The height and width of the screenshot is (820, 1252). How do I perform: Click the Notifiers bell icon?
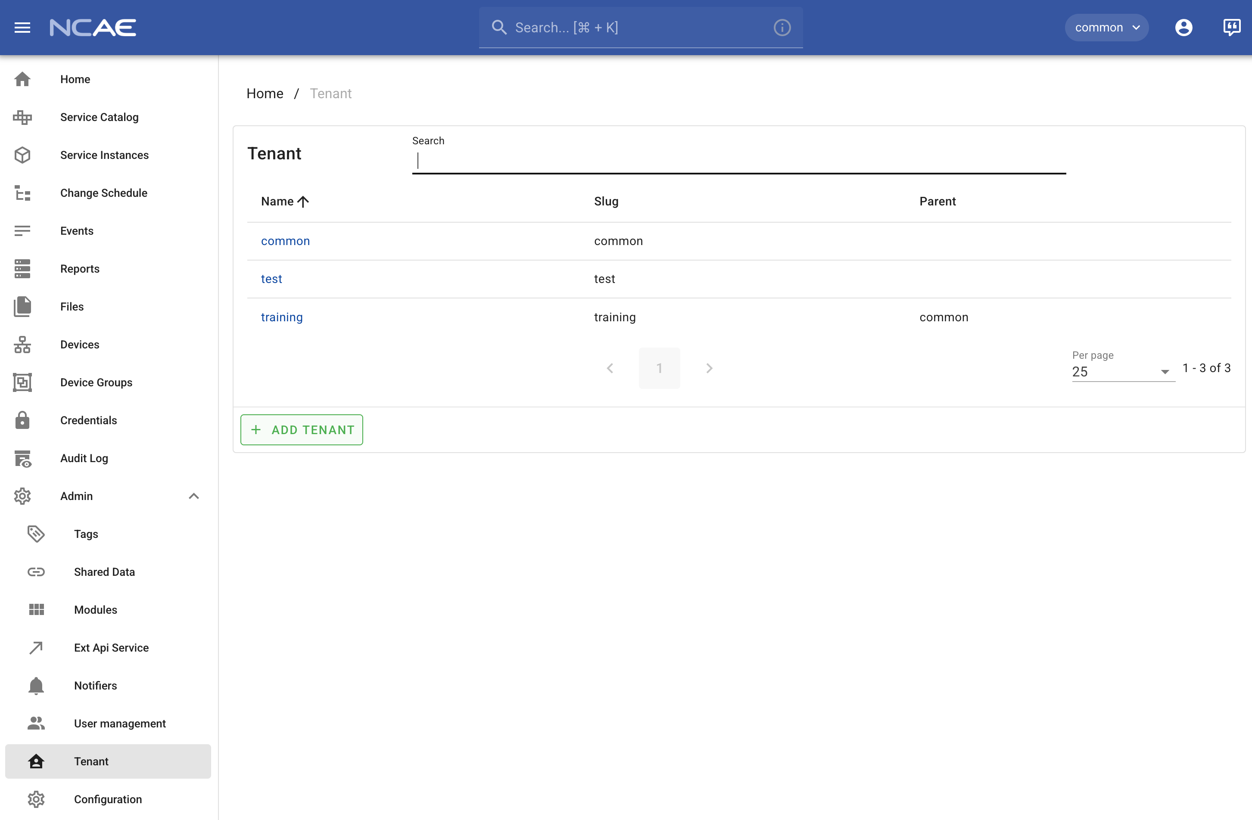[36, 685]
